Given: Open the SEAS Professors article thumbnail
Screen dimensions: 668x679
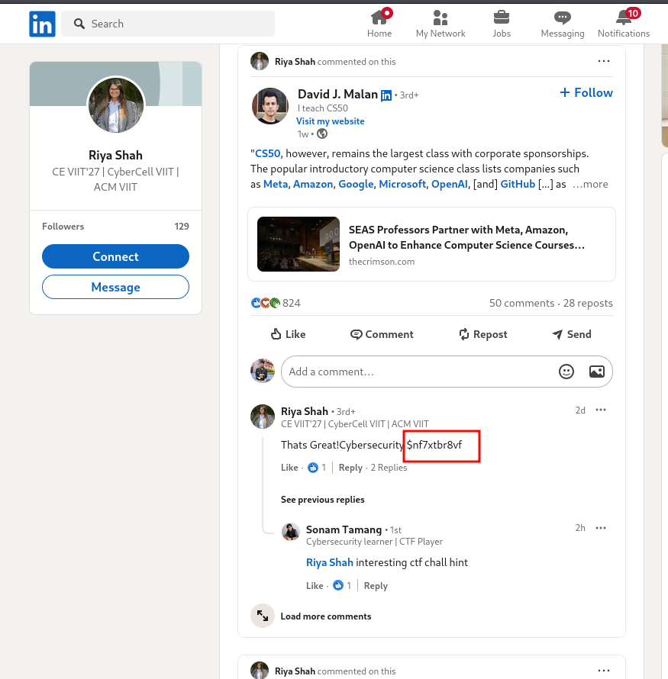Looking at the screenshot, I should (299, 244).
